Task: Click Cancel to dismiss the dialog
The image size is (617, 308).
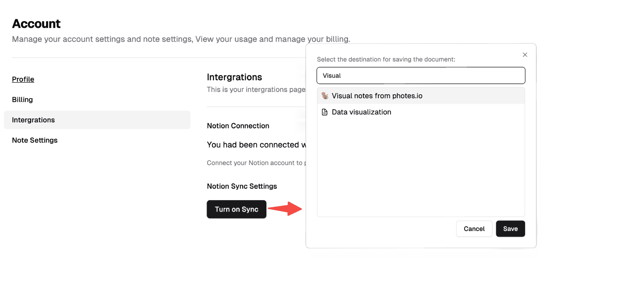Action: [x=474, y=229]
